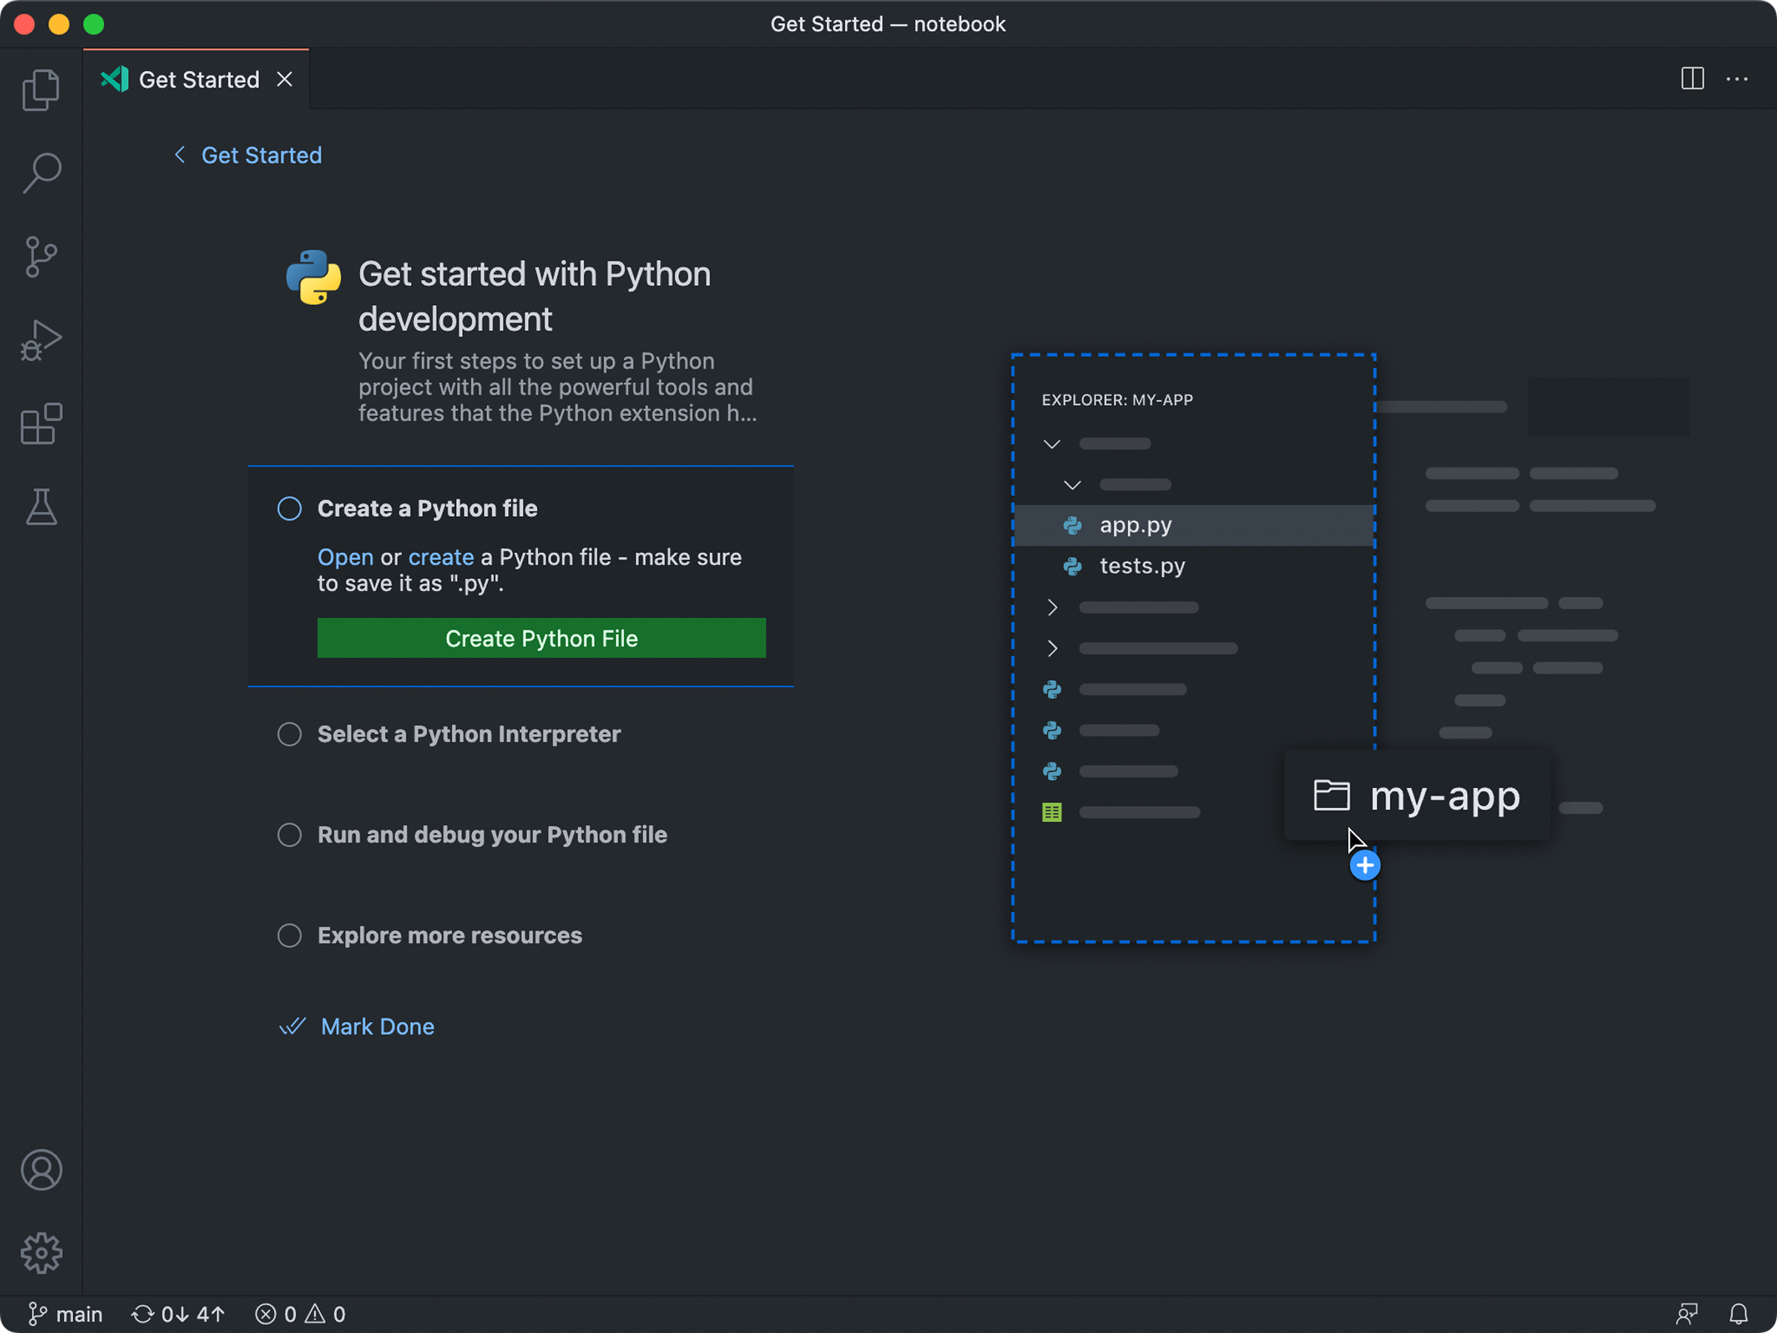Mark Create a Python file step done
The height and width of the screenshot is (1333, 1777).
pos(290,509)
